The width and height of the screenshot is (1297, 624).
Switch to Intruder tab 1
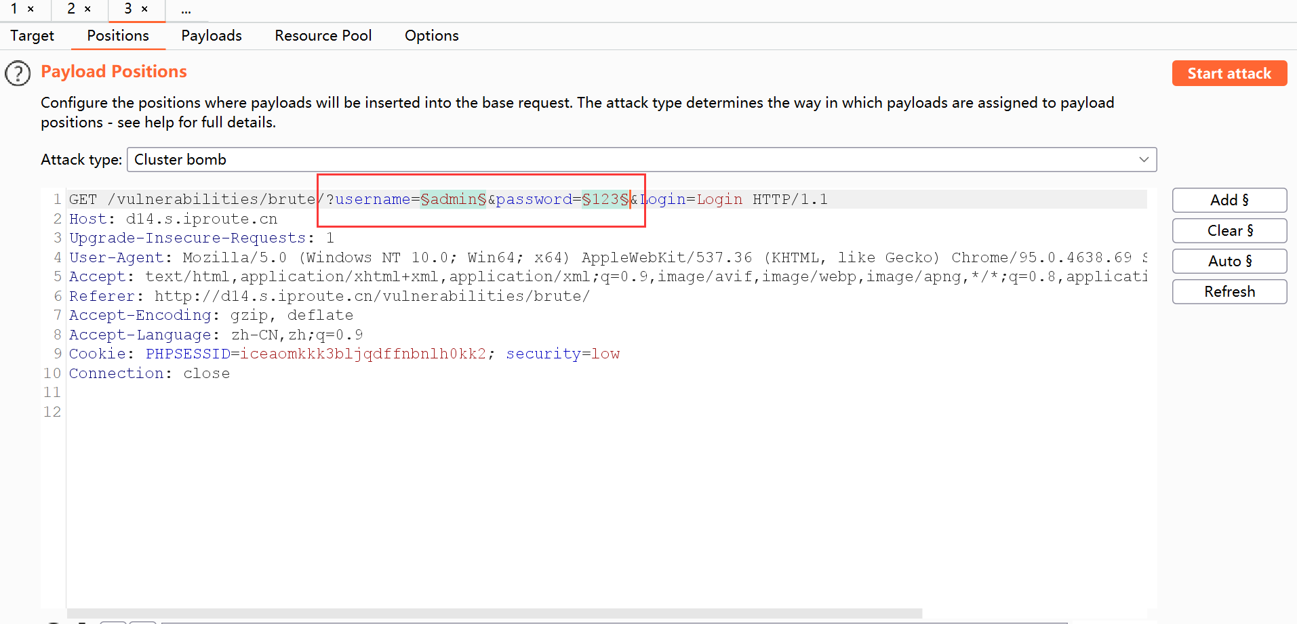[x=14, y=9]
